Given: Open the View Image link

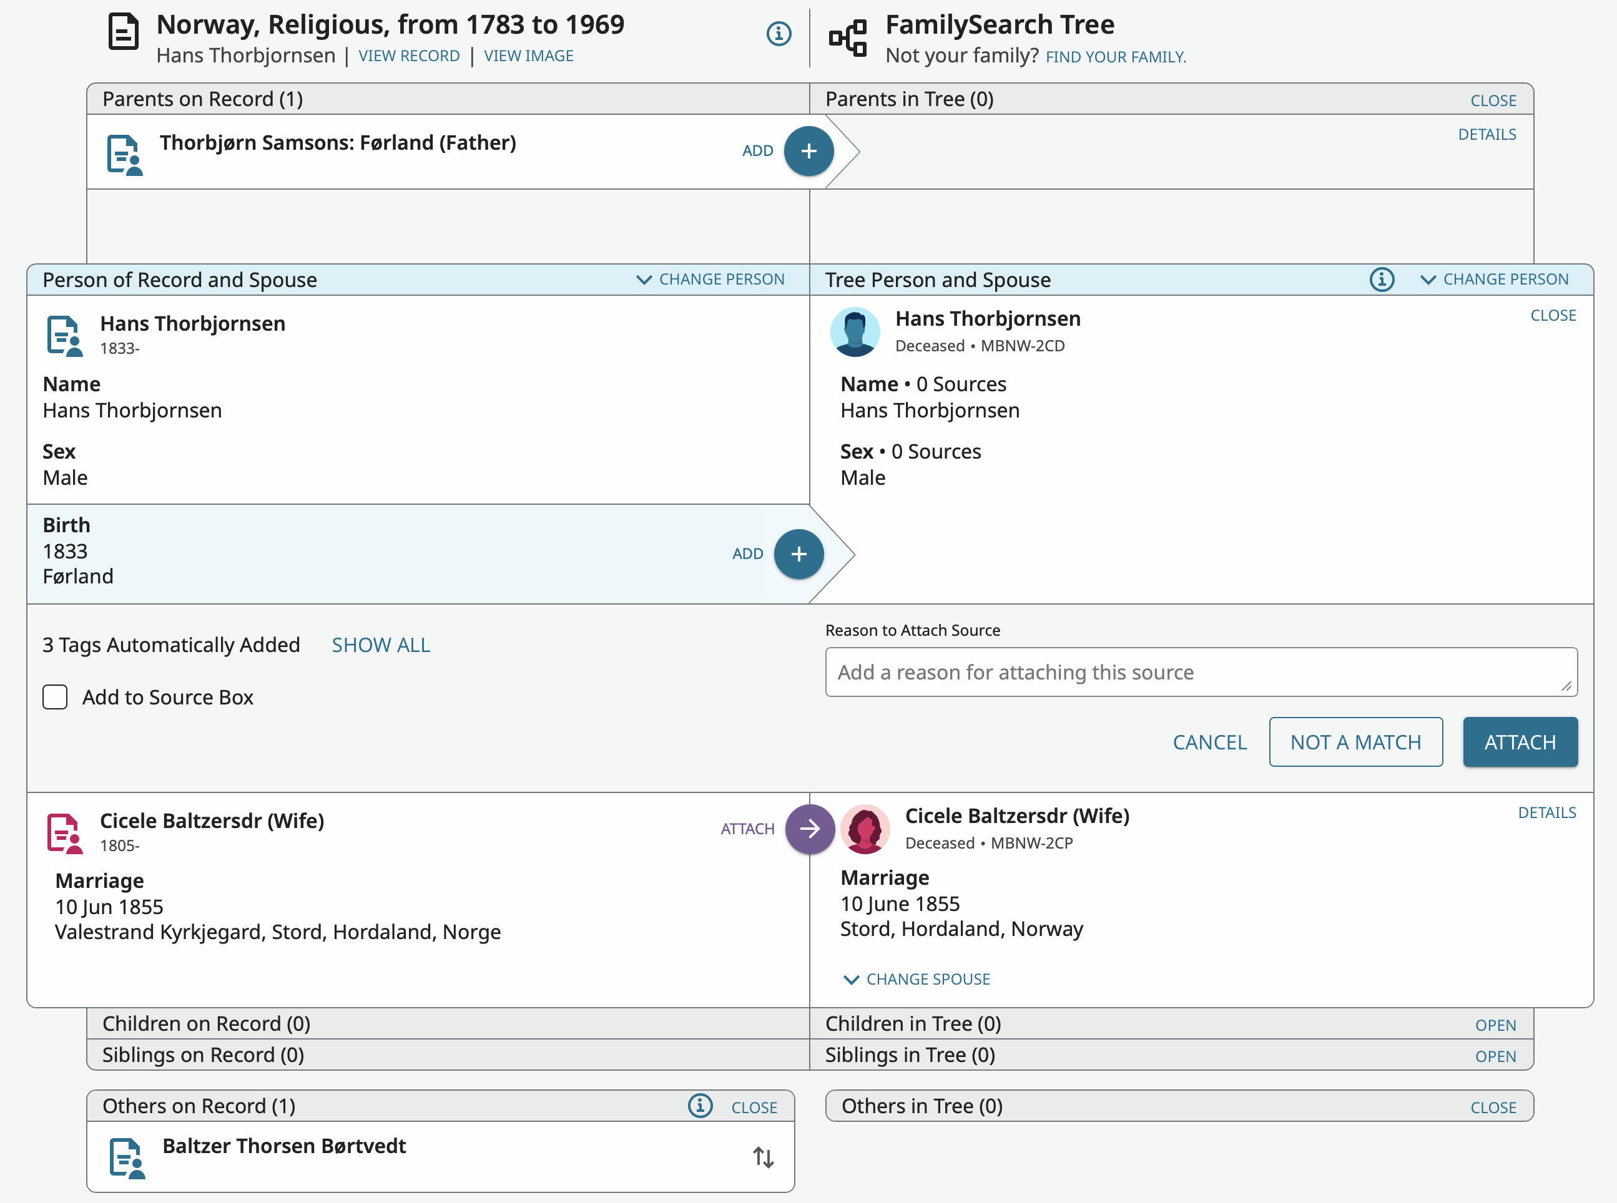Looking at the screenshot, I should point(528,56).
